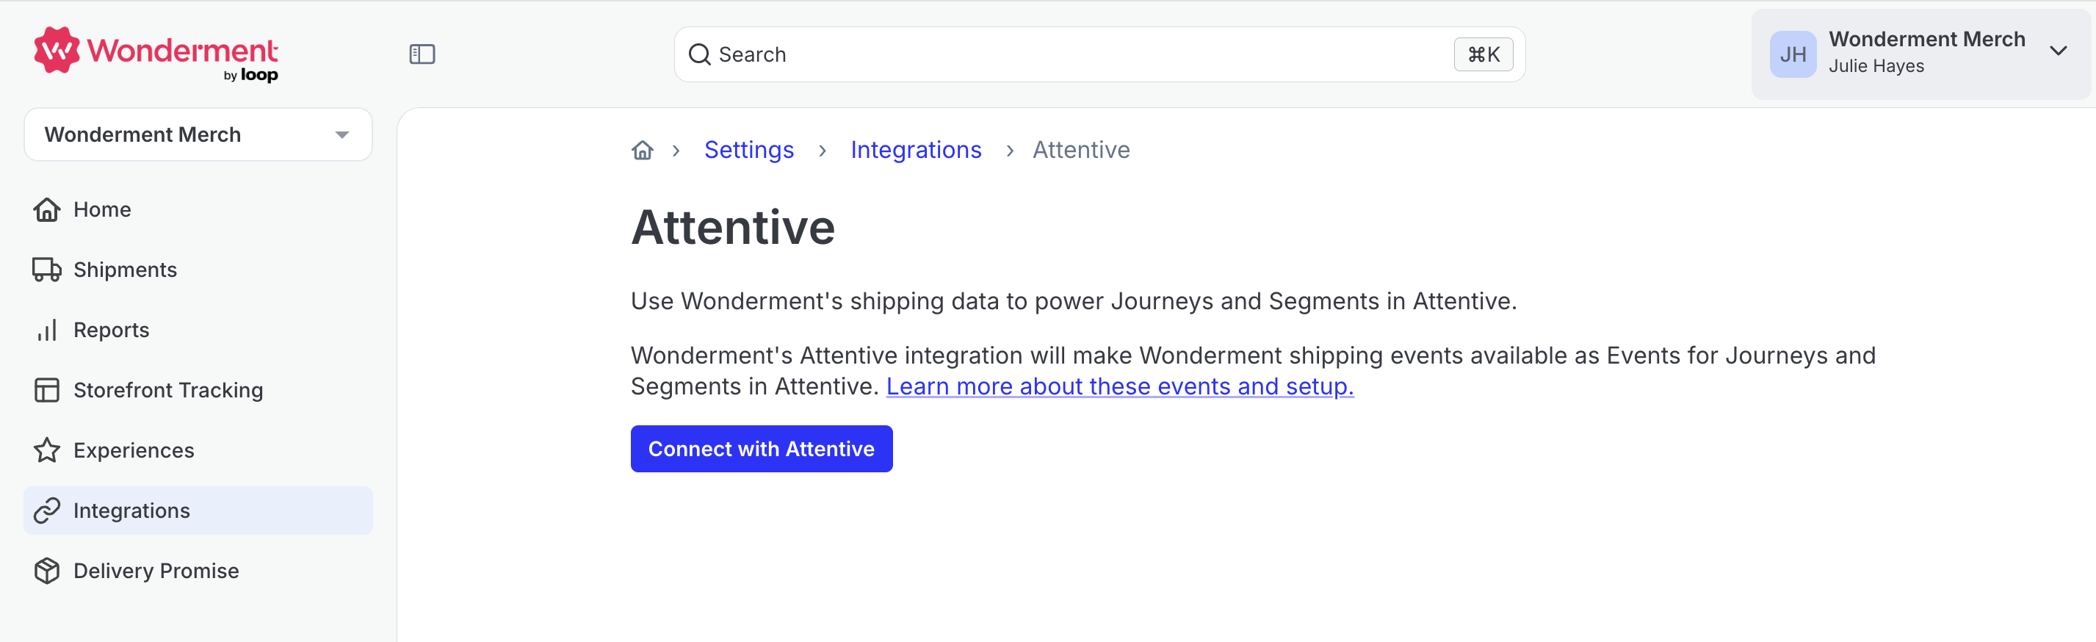Image resolution: width=2096 pixels, height=642 pixels.
Task: Click the home breadcrumb icon
Action: point(642,151)
